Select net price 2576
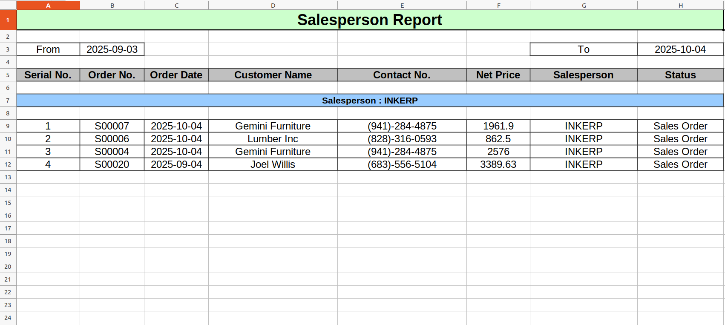This screenshot has height=325, width=725. tap(498, 152)
